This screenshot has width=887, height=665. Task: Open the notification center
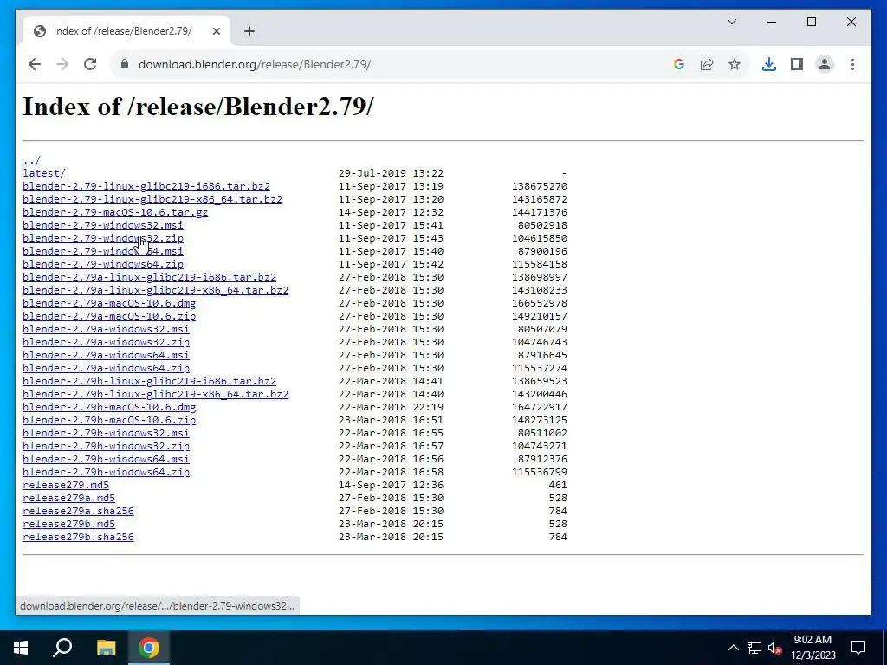[x=858, y=648]
